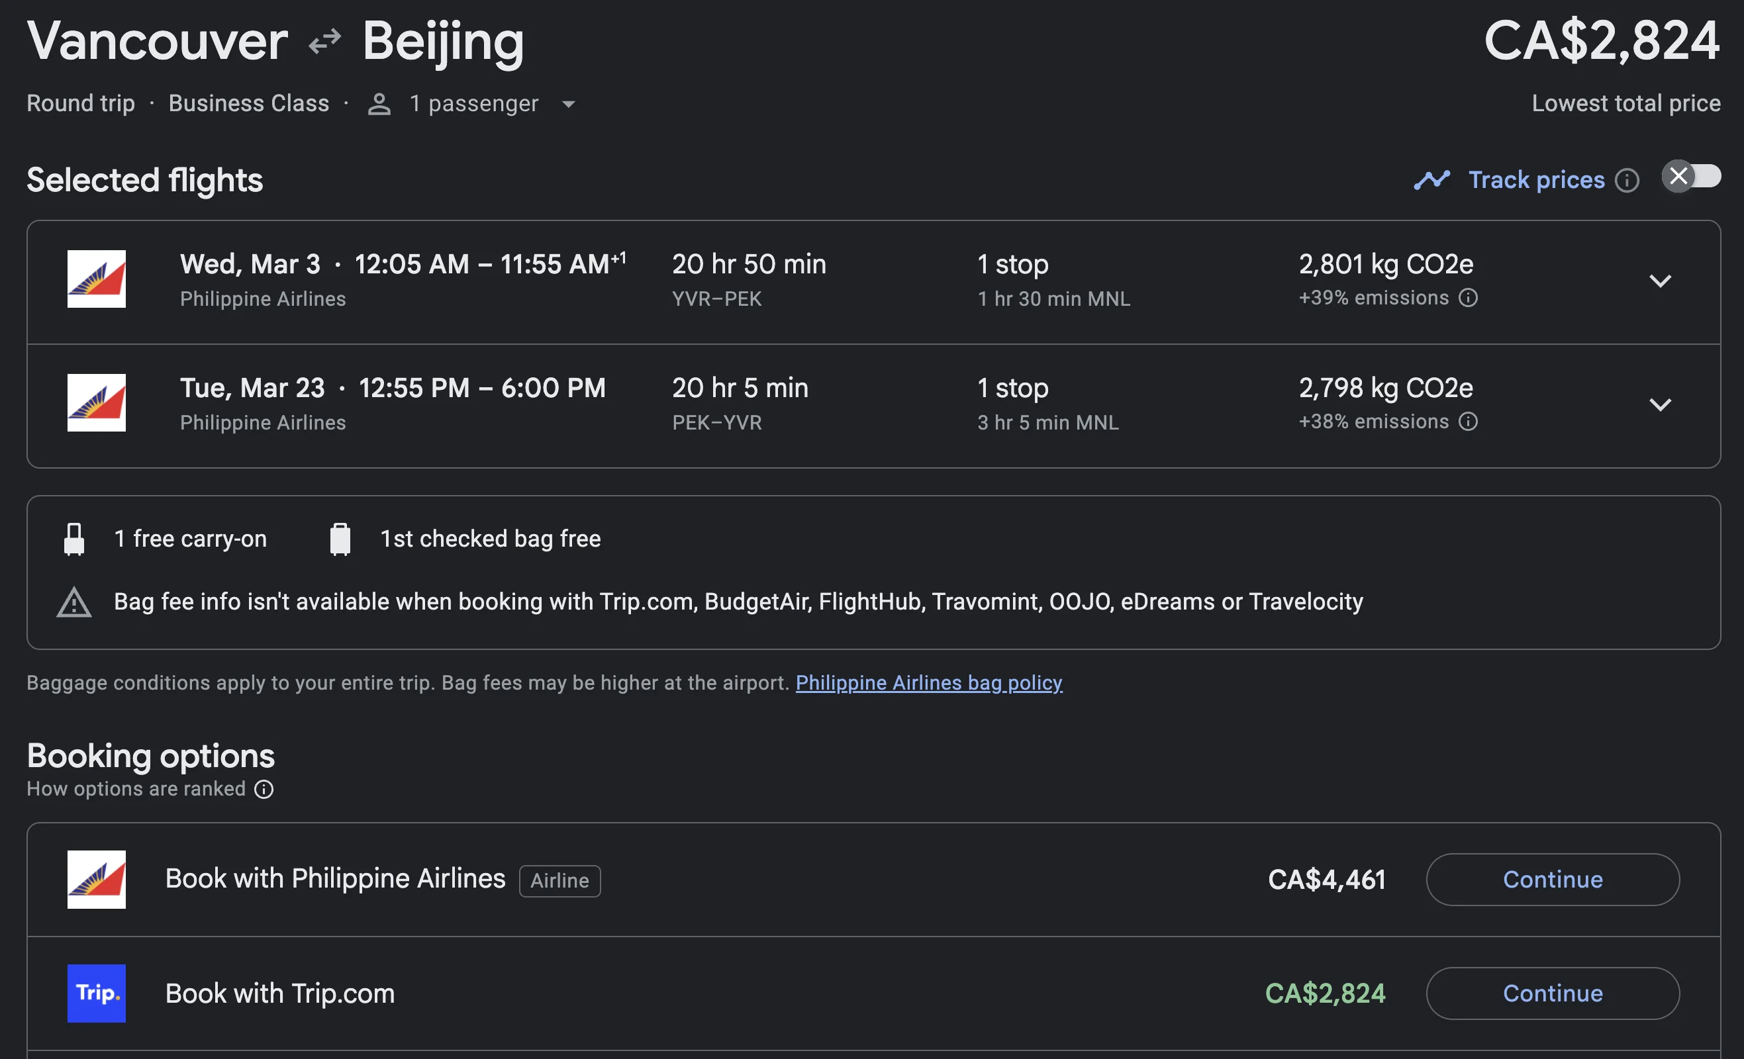Click the Philippine Airlines logo on outbound flight
Viewport: 1744px width, 1059px height.
96,279
